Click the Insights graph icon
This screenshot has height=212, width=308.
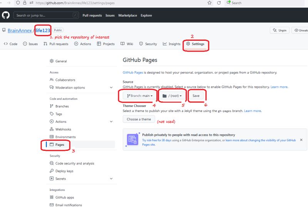click(x=165, y=43)
